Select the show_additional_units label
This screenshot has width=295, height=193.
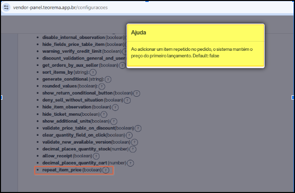pos(66,121)
